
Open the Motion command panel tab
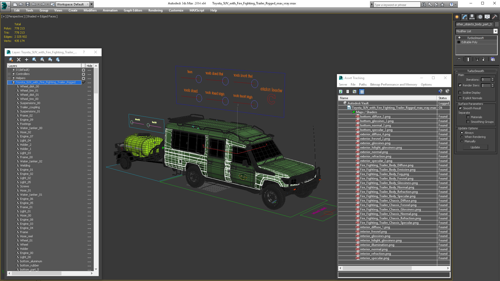[480, 17]
